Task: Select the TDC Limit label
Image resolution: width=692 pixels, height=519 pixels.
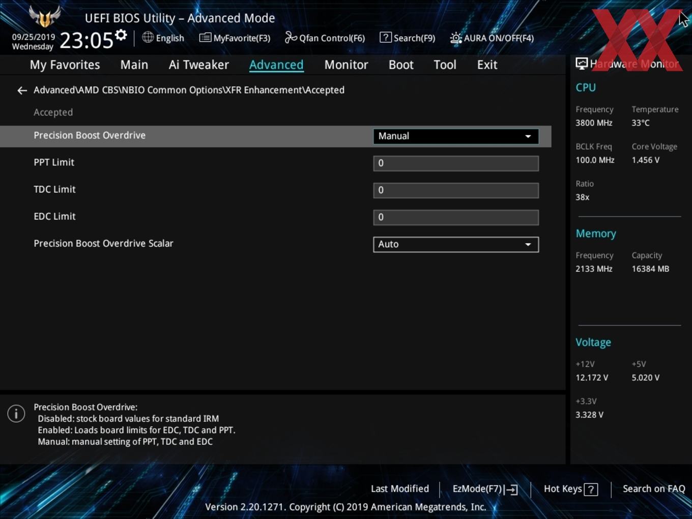Action: pyautogui.click(x=54, y=189)
